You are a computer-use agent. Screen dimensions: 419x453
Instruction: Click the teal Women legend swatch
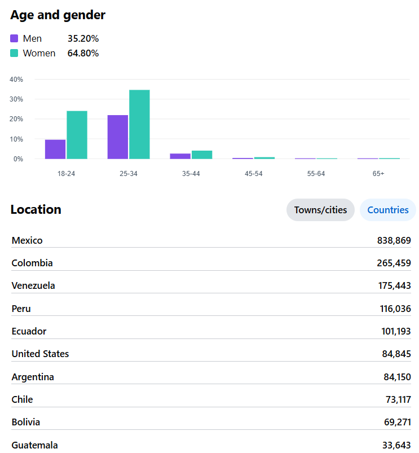(x=14, y=54)
